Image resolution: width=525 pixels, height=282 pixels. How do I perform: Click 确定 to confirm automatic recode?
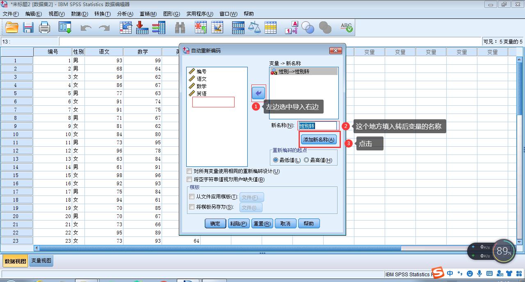pos(215,223)
